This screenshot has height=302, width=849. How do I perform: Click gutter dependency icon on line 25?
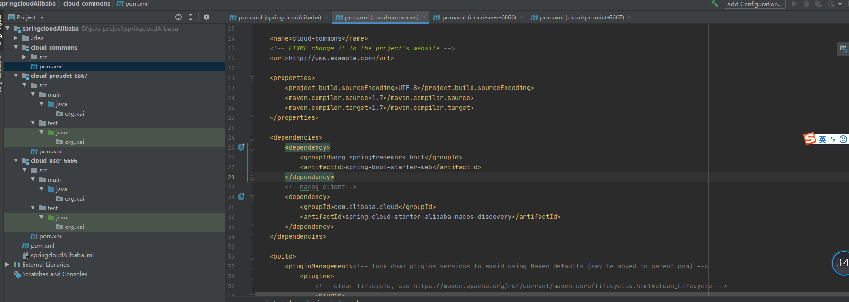click(241, 147)
